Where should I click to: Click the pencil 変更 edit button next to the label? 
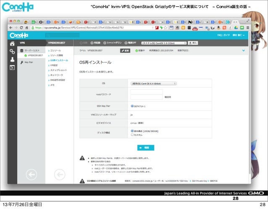click(125, 50)
